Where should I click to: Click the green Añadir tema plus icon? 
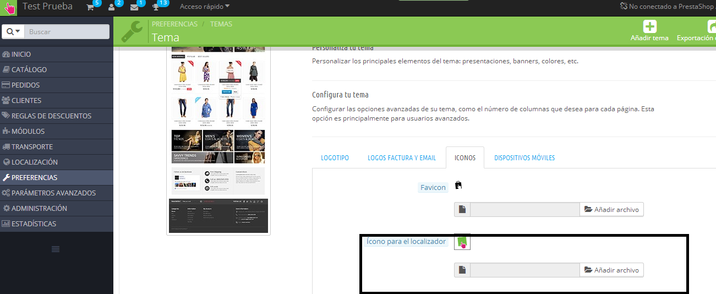[x=650, y=26]
